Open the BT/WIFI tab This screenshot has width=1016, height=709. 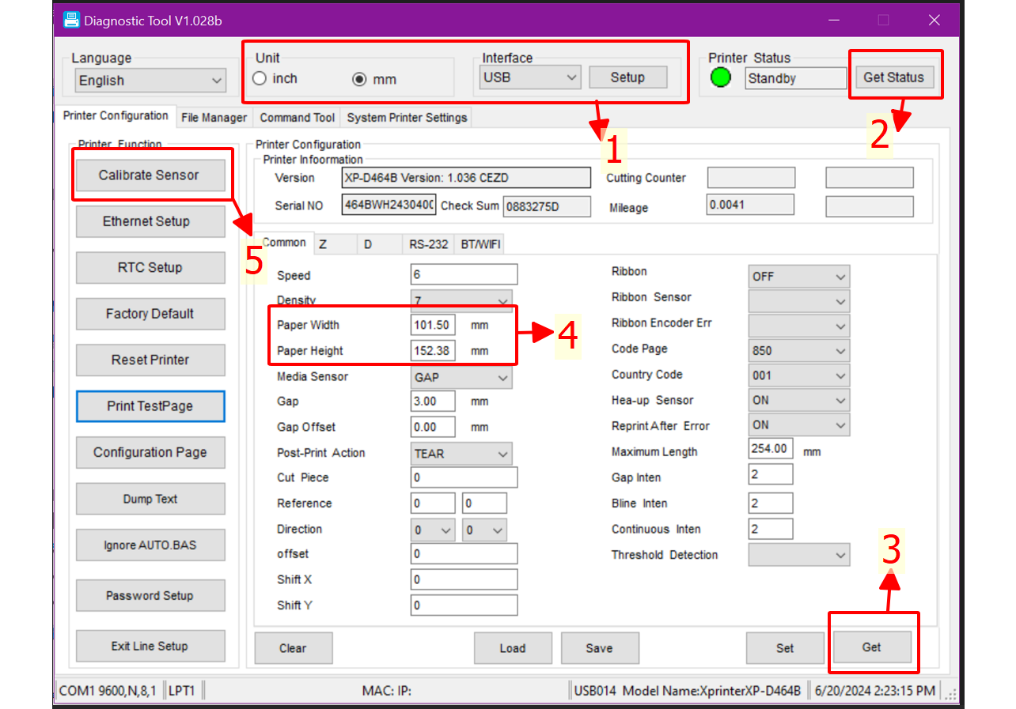(480, 244)
